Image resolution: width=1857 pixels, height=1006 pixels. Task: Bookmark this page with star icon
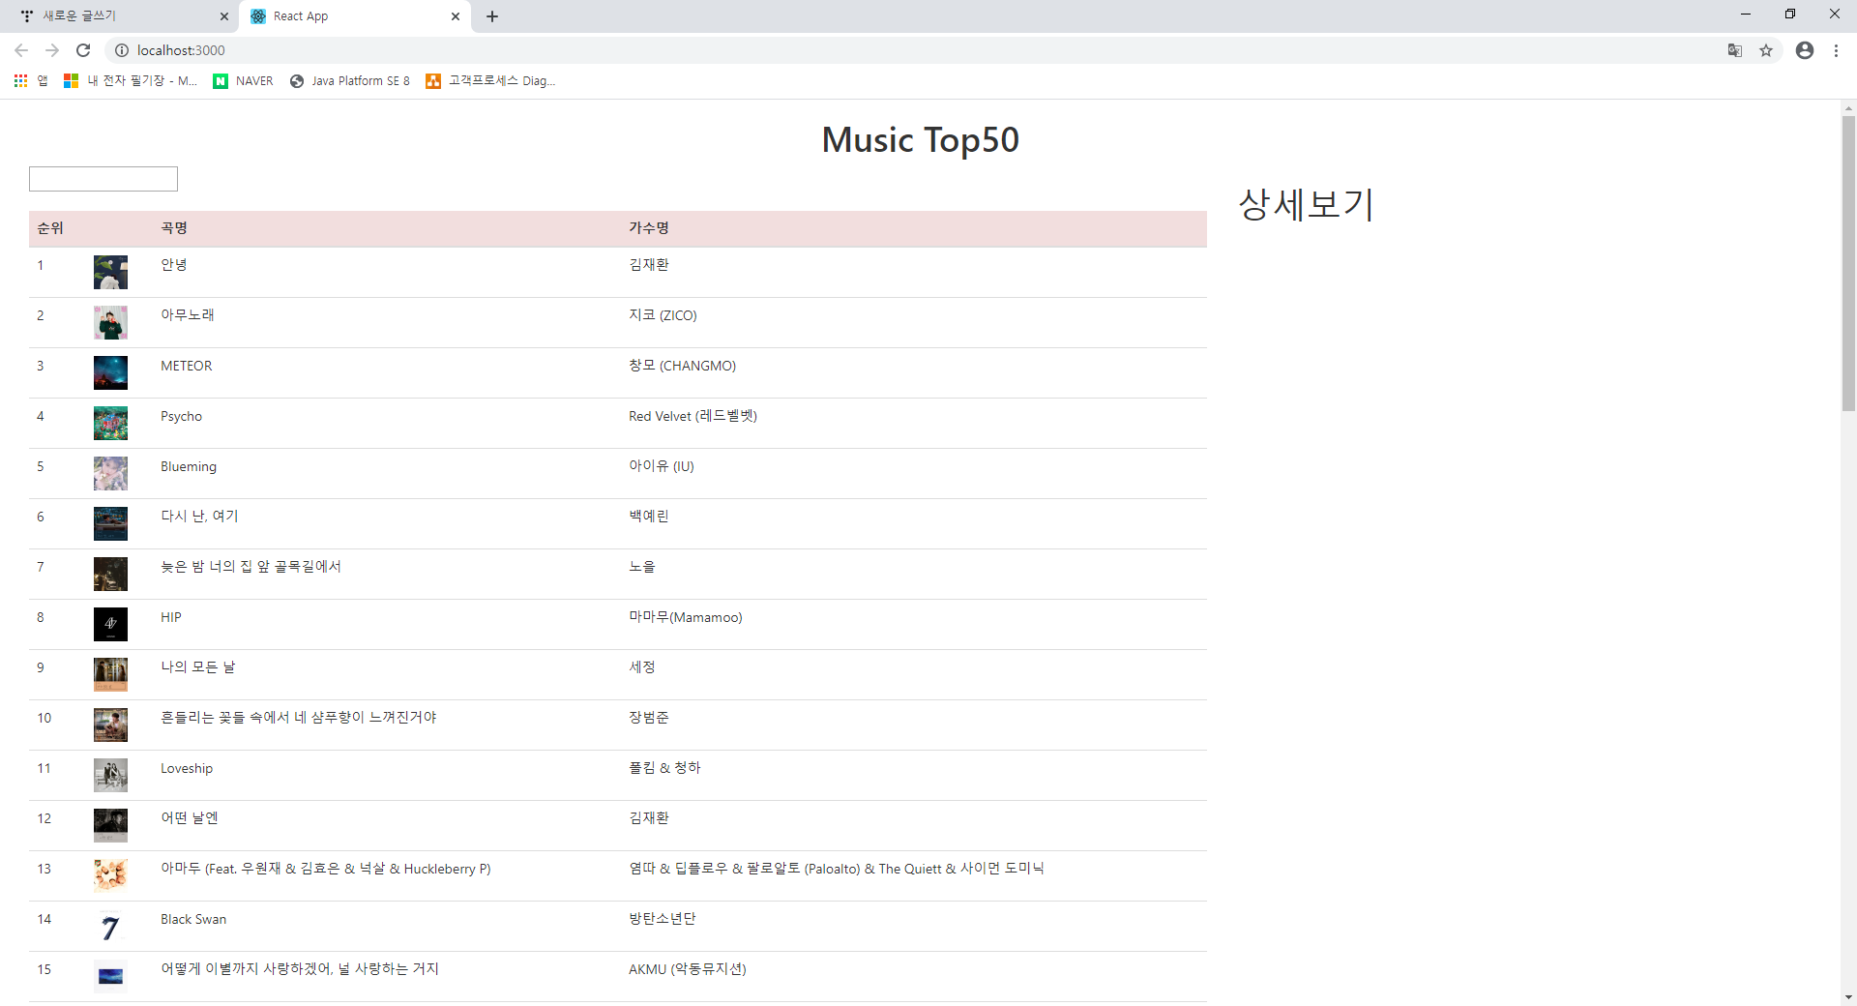(1766, 50)
